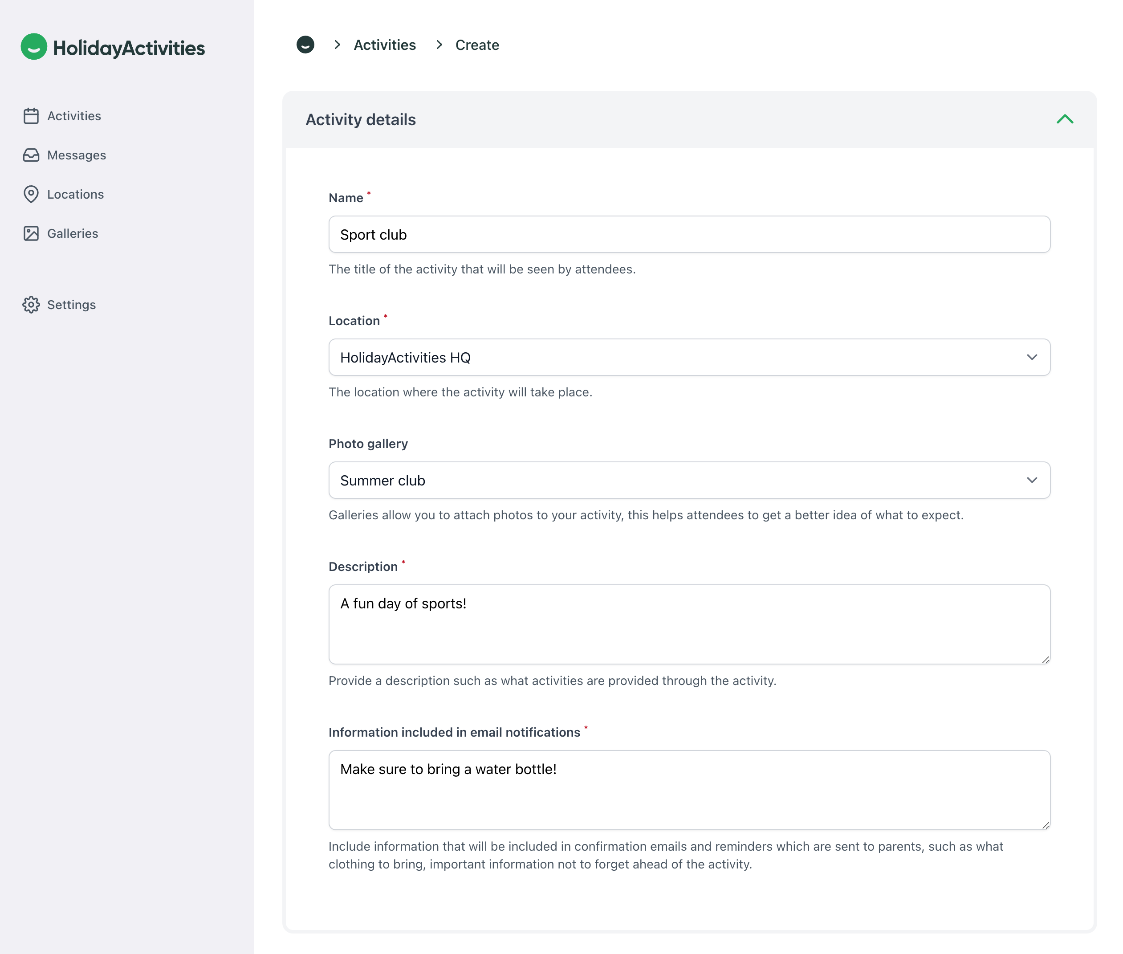Focus the Name input field
Image resolution: width=1123 pixels, height=954 pixels.
(x=689, y=235)
